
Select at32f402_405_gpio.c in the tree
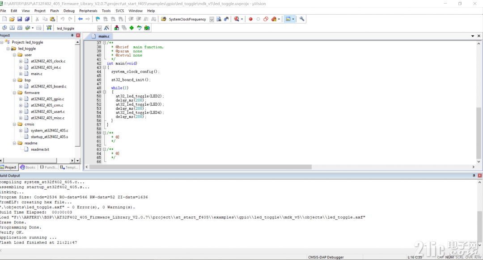click(x=47, y=99)
